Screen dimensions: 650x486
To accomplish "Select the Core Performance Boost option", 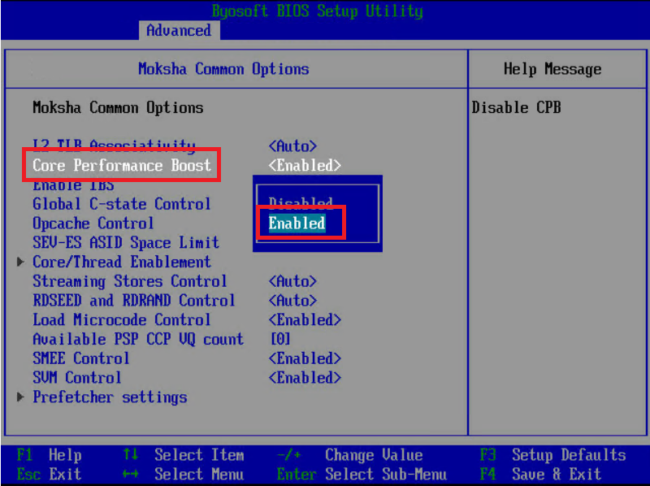I will 121,165.
